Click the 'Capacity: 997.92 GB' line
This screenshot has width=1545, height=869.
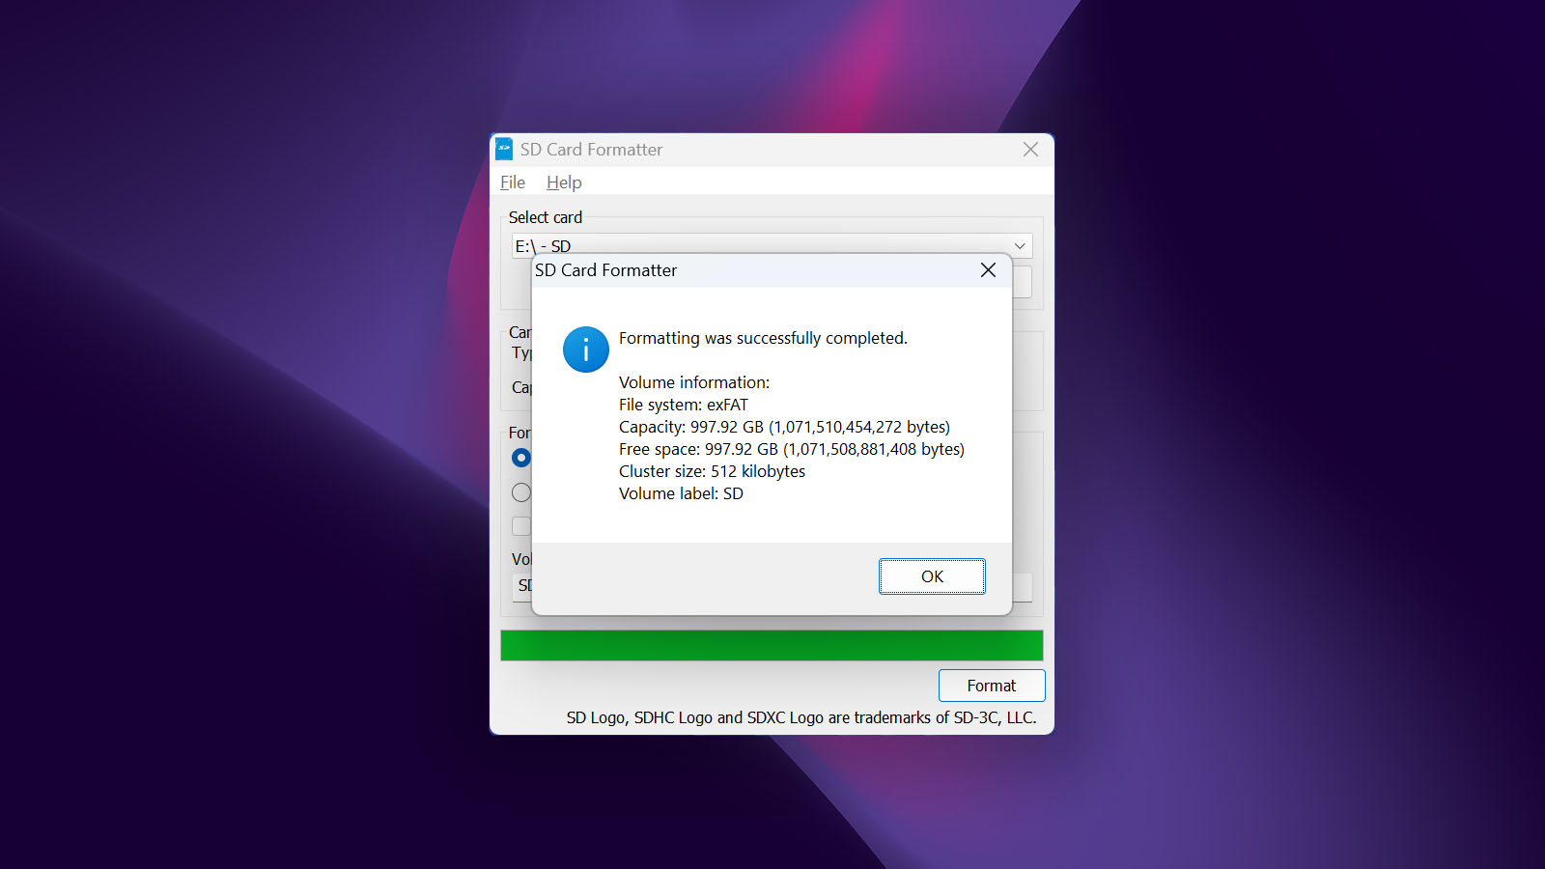(784, 427)
